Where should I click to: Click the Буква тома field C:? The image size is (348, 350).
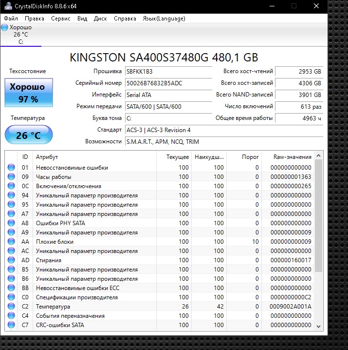tap(168, 118)
